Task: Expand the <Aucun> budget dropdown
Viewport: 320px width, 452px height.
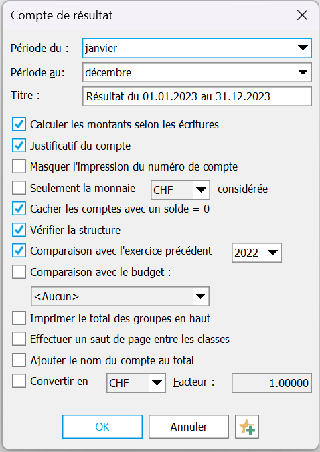Action: pos(120,296)
